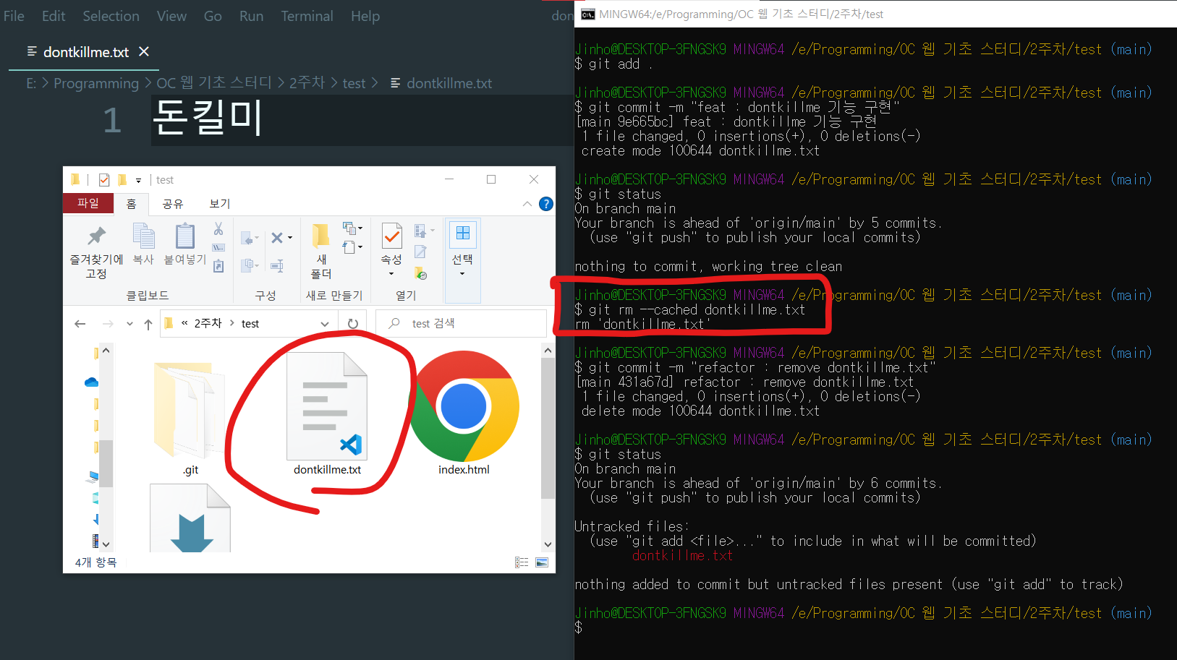Collapse the File Explorer ribbon with the caret

[x=527, y=204]
